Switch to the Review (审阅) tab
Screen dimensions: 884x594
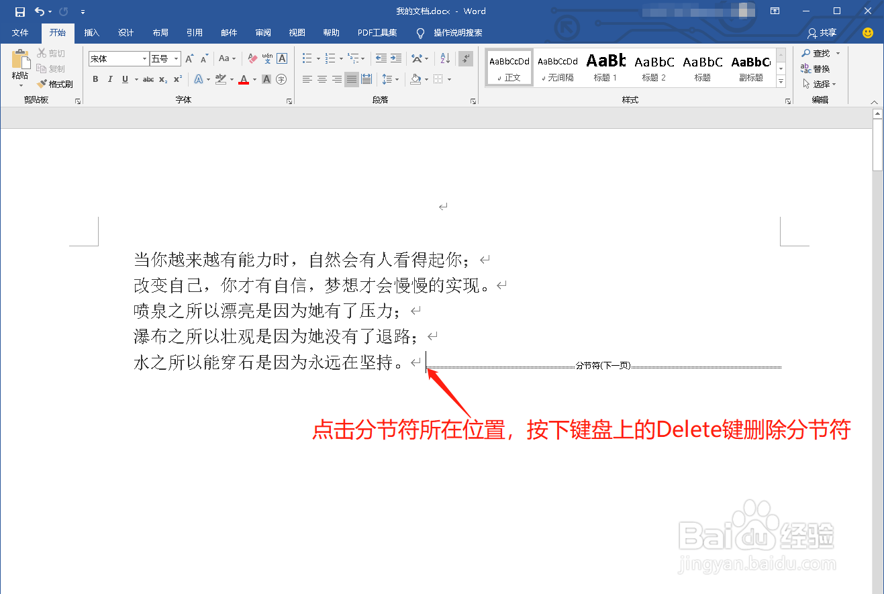pyautogui.click(x=263, y=32)
